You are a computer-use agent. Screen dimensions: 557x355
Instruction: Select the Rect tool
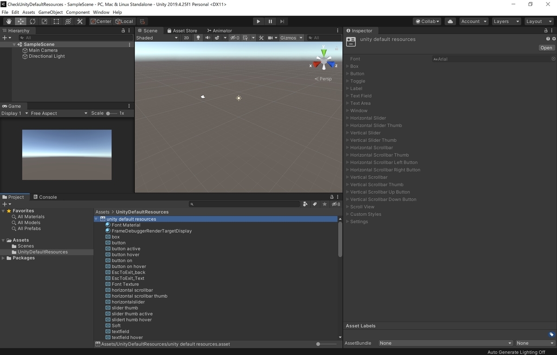pyautogui.click(x=56, y=21)
